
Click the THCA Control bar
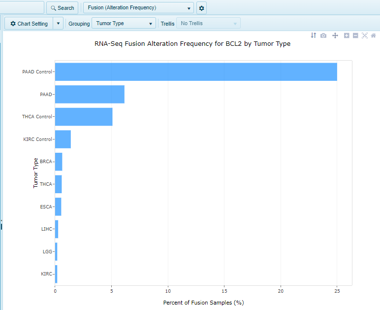pos(83,117)
